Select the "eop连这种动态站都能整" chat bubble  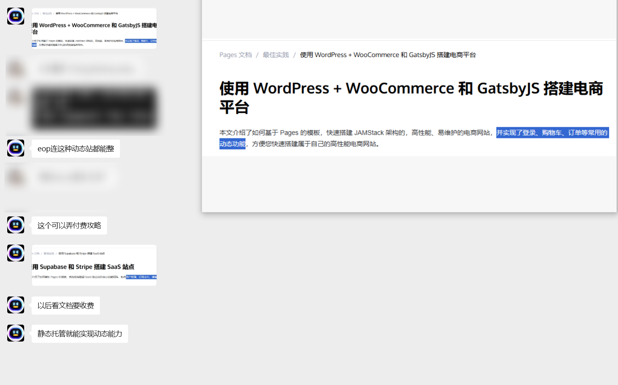(x=76, y=149)
